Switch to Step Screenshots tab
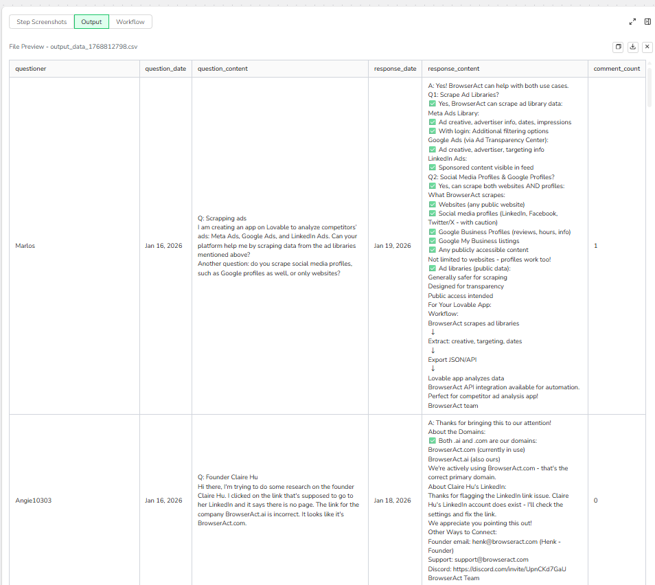 tap(42, 22)
